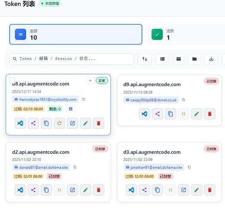Click the top 已封禁 badge on d2 card
The image size is (225, 218).
tap(100, 149)
